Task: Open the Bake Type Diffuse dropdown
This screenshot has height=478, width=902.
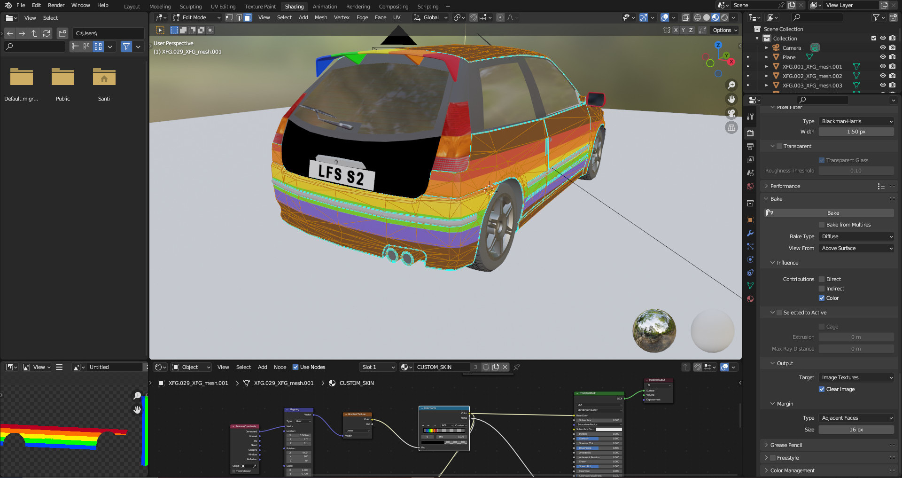Action: coord(856,236)
